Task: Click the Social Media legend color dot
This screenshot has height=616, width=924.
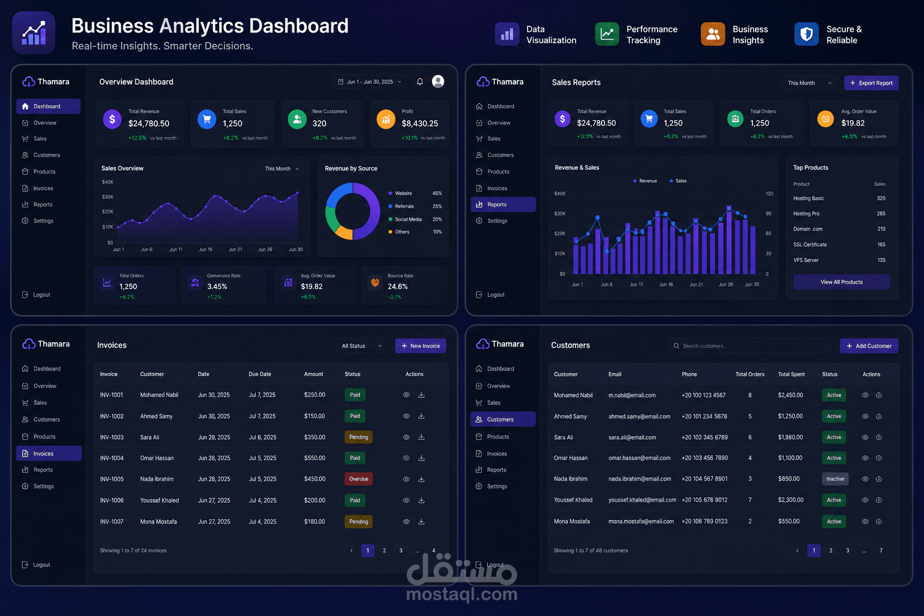Action: [390, 220]
